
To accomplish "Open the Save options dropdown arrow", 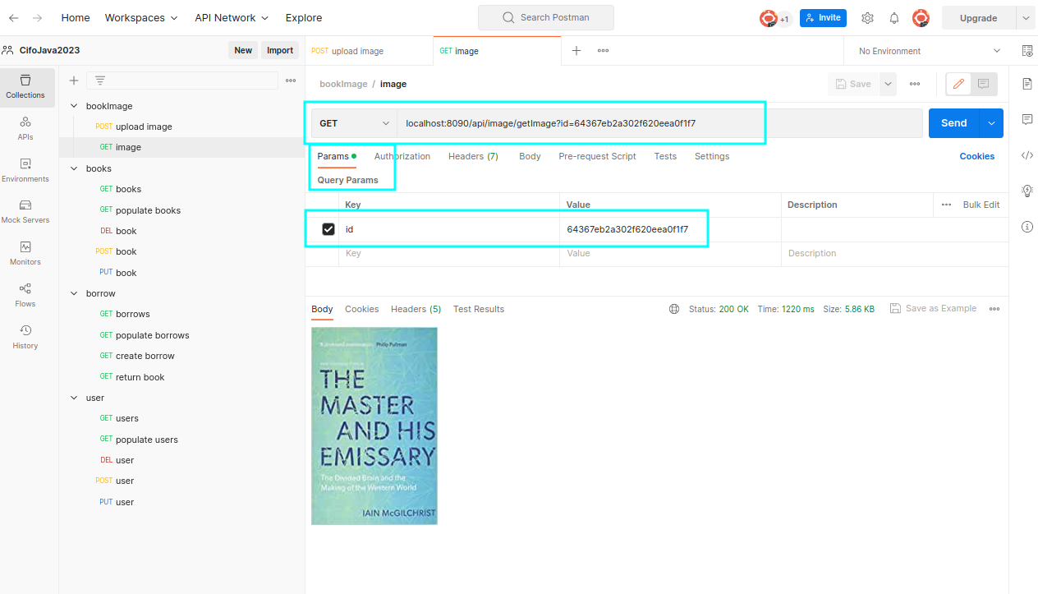I will coord(888,84).
